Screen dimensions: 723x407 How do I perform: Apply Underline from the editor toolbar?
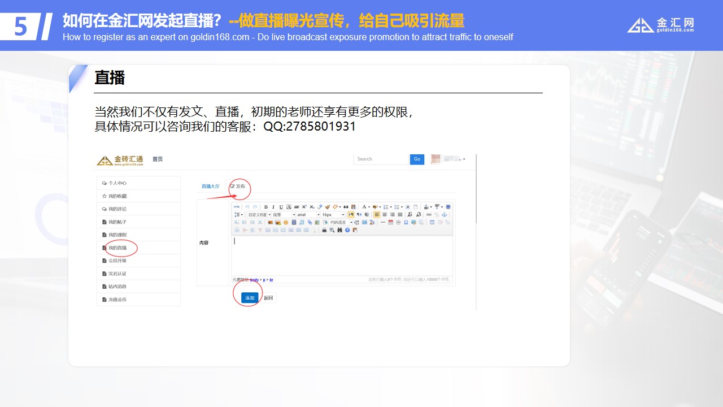281,207
